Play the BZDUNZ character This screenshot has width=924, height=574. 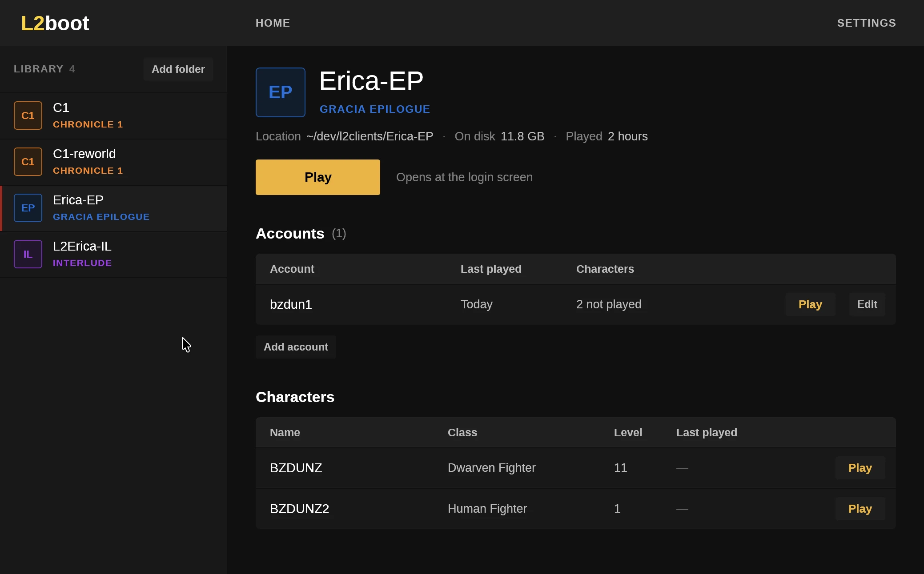(x=860, y=468)
